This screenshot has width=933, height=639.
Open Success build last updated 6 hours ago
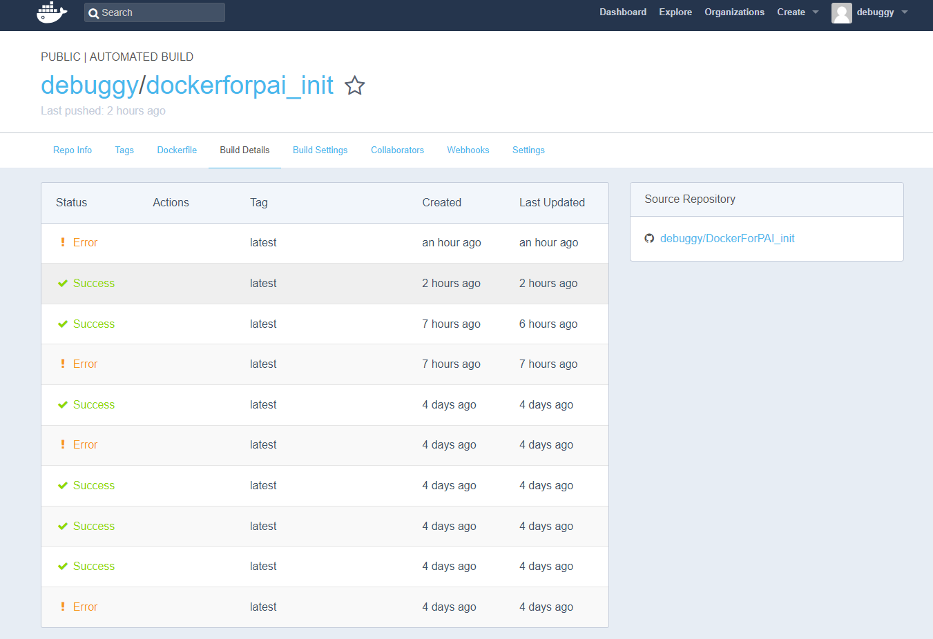click(x=94, y=324)
